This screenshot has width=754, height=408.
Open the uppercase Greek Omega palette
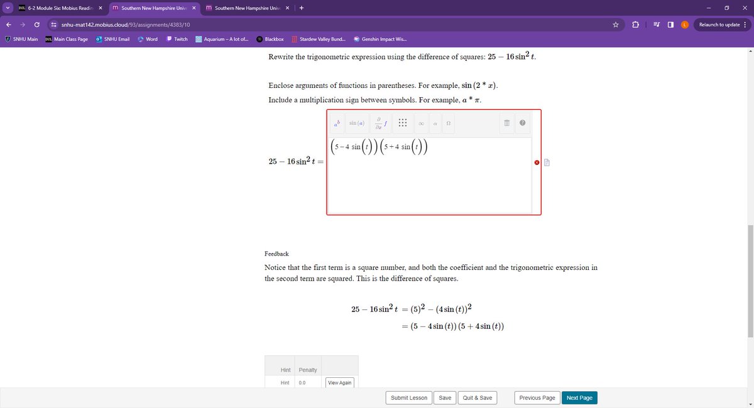pos(448,124)
